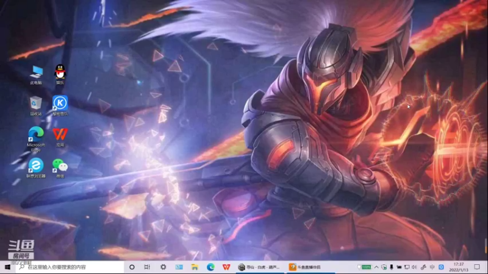This screenshot has height=274, width=488.
Task: Click the muted speaker volume tray icon
Action: pyautogui.click(x=414, y=267)
